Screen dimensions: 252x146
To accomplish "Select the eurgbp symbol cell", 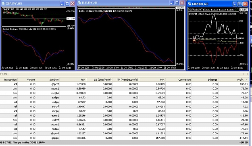I will [55, 93].
